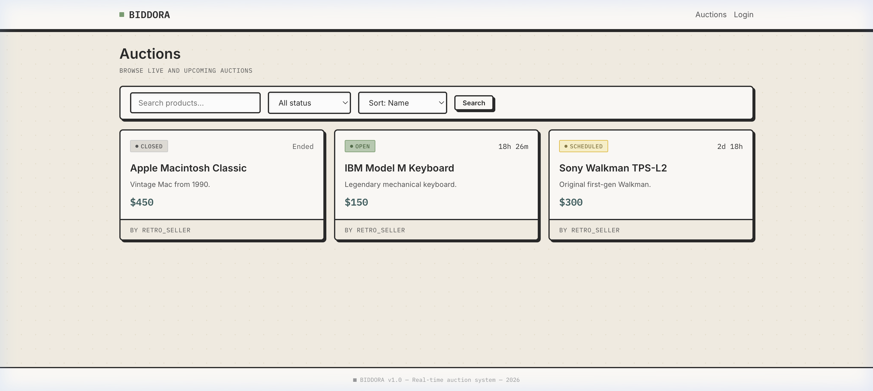Click the OPEN status badge
This screenshot has height=391, width=873.
coord(360,146)
